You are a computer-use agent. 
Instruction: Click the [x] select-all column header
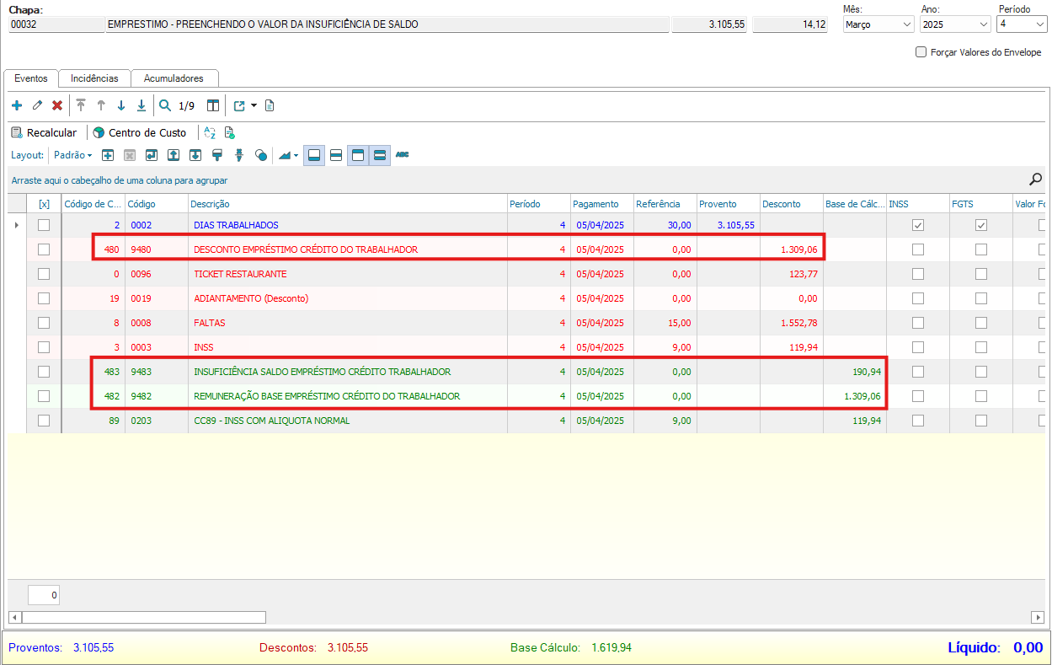(44, 204)
